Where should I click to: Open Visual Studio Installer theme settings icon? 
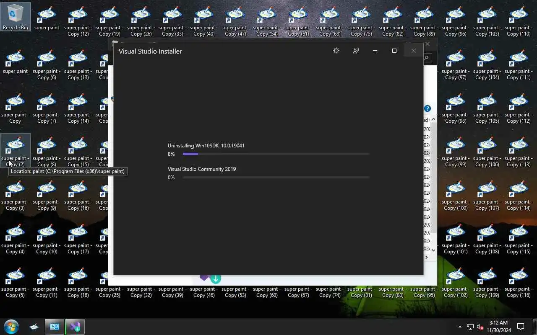[336, 51]
